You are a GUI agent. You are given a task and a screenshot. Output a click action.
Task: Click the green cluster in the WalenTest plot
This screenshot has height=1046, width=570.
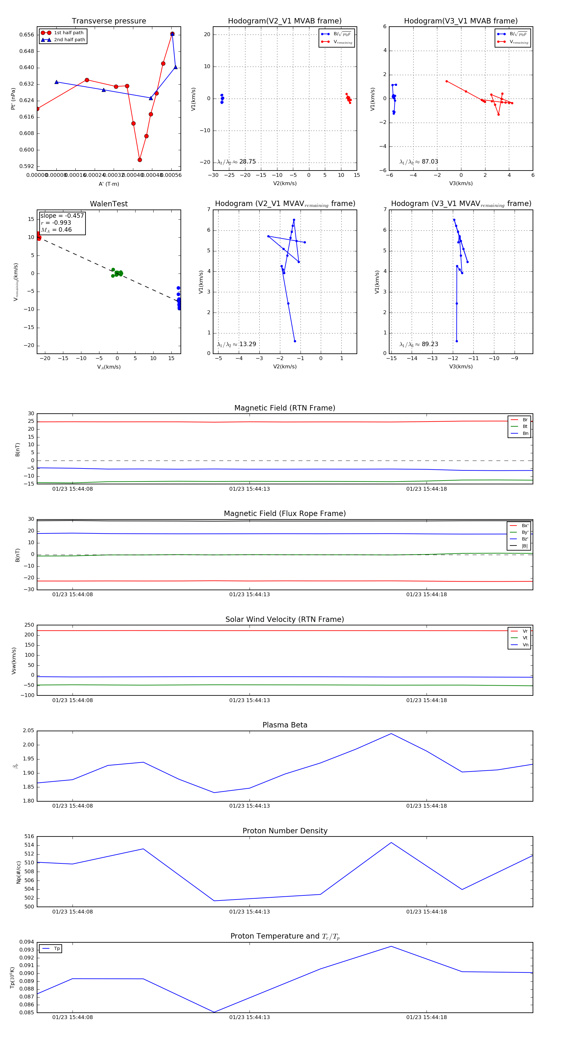pos(117,273)
